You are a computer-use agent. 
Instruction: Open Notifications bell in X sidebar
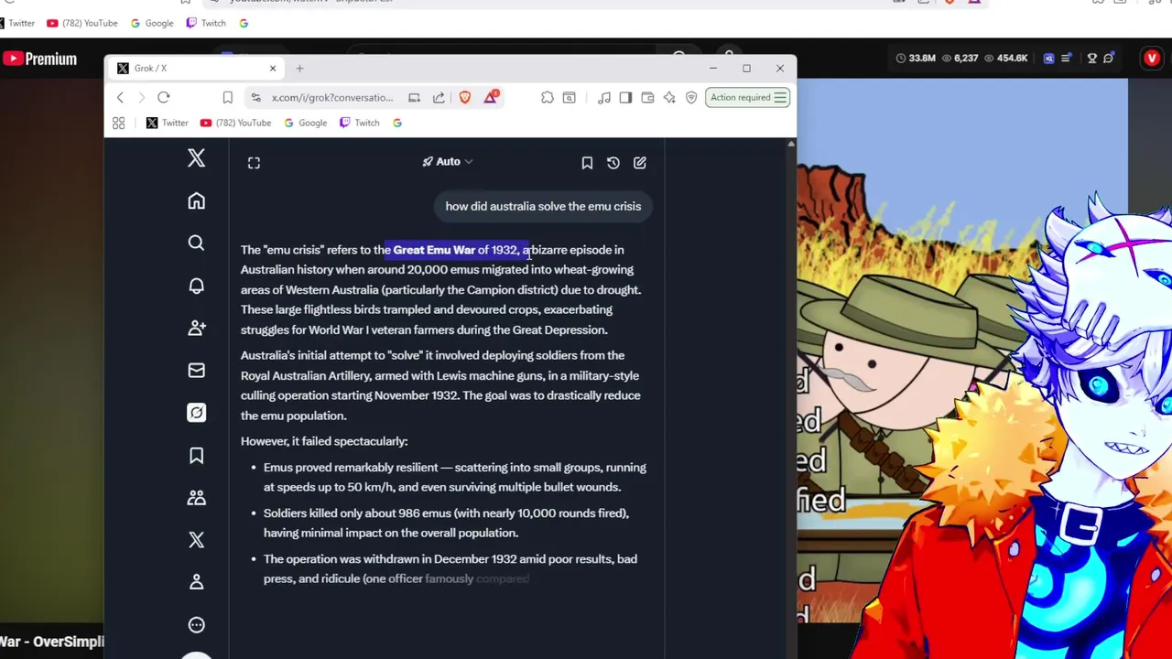point(196,286)
